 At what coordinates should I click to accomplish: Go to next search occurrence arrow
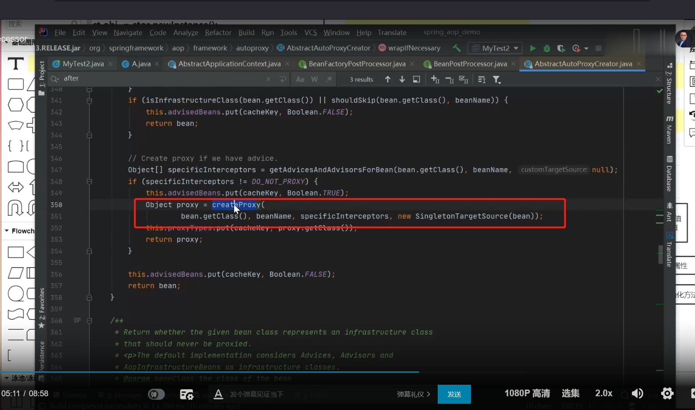click(x=402, y=79)
